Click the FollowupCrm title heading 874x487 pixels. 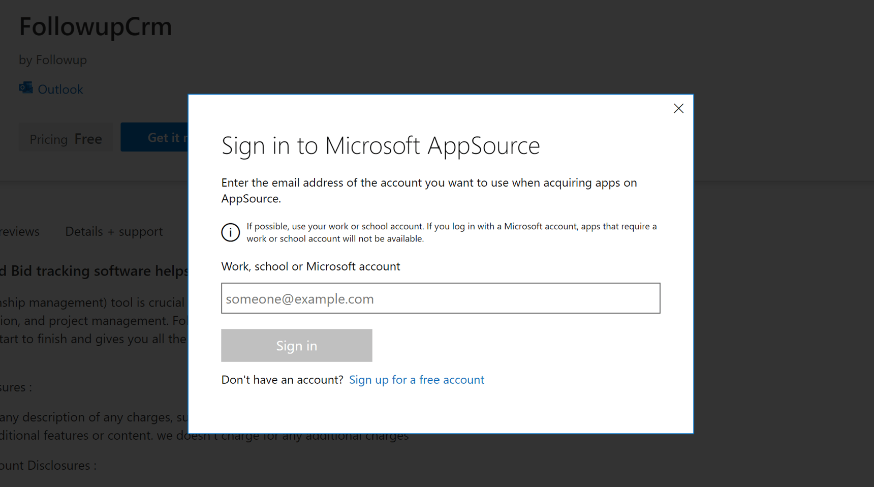click(96, 26)
